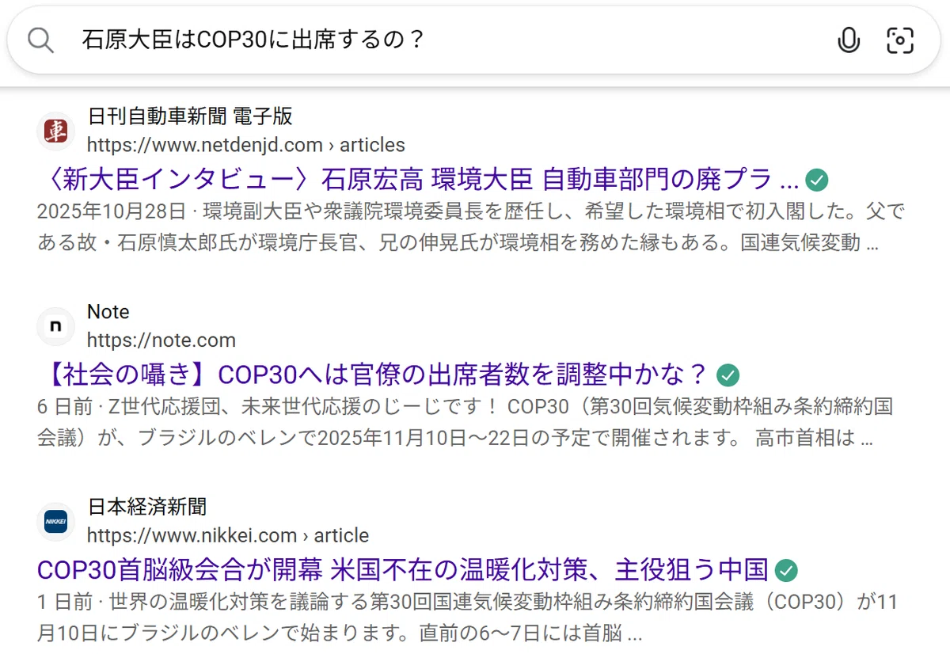Open image search via the camera lens icon

900,40
